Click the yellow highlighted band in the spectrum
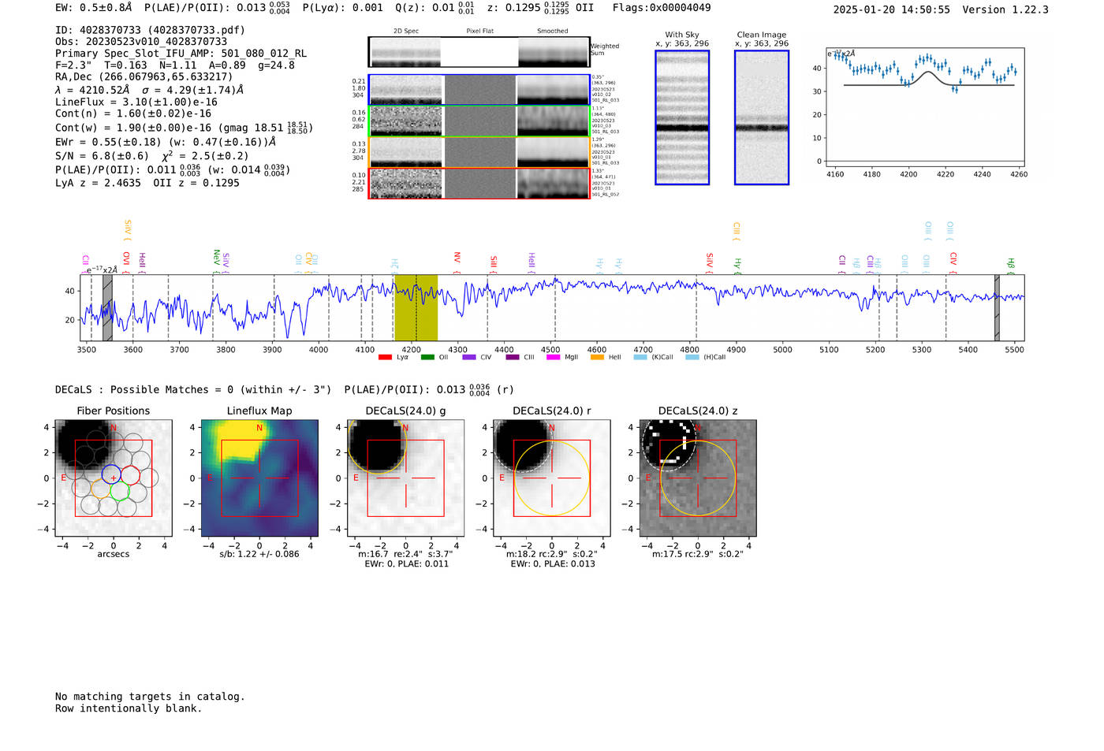This screenshot has width=1104, height=751. 416,307
